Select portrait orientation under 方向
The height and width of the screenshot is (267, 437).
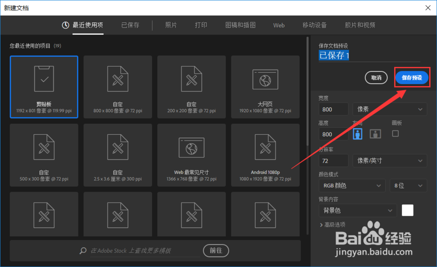point(357,134)
